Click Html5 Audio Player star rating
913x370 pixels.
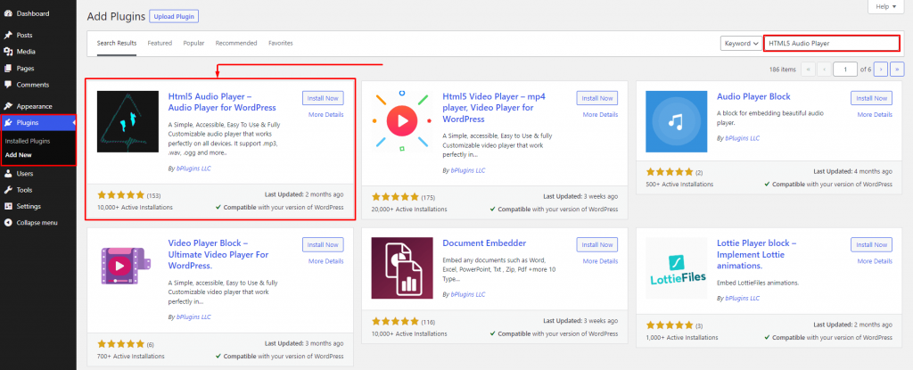tap(120, 195)
